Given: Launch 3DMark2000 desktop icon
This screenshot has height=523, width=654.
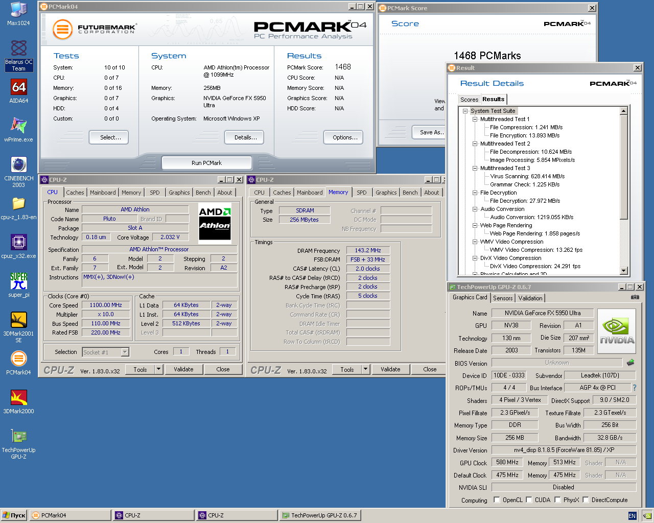Looking at the screenshot, I should click(x=18, y=402).
